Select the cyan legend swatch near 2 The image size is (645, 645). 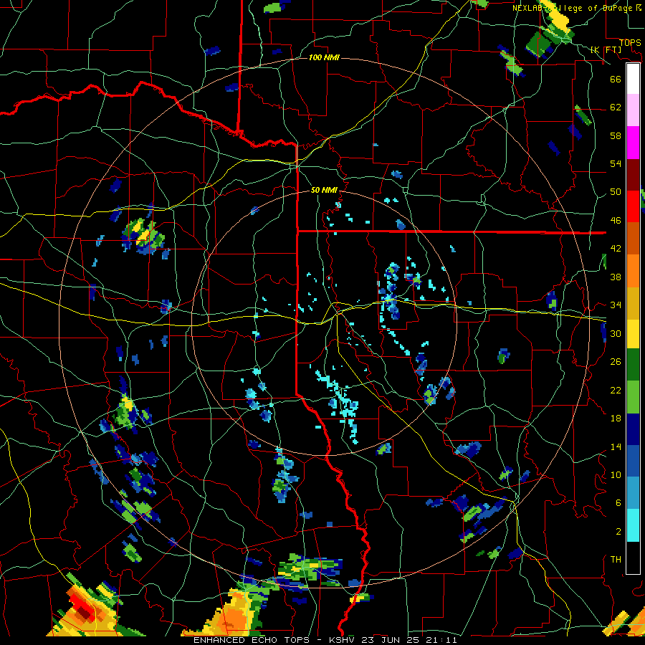coord(633,525)
